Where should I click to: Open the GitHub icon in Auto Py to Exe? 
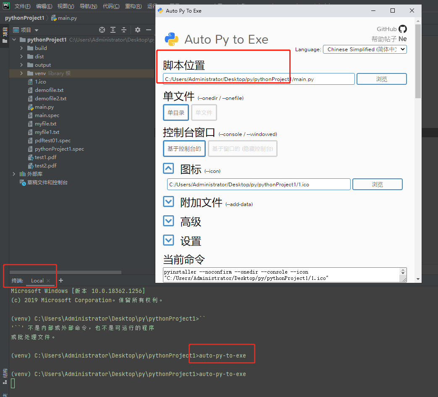403,29
